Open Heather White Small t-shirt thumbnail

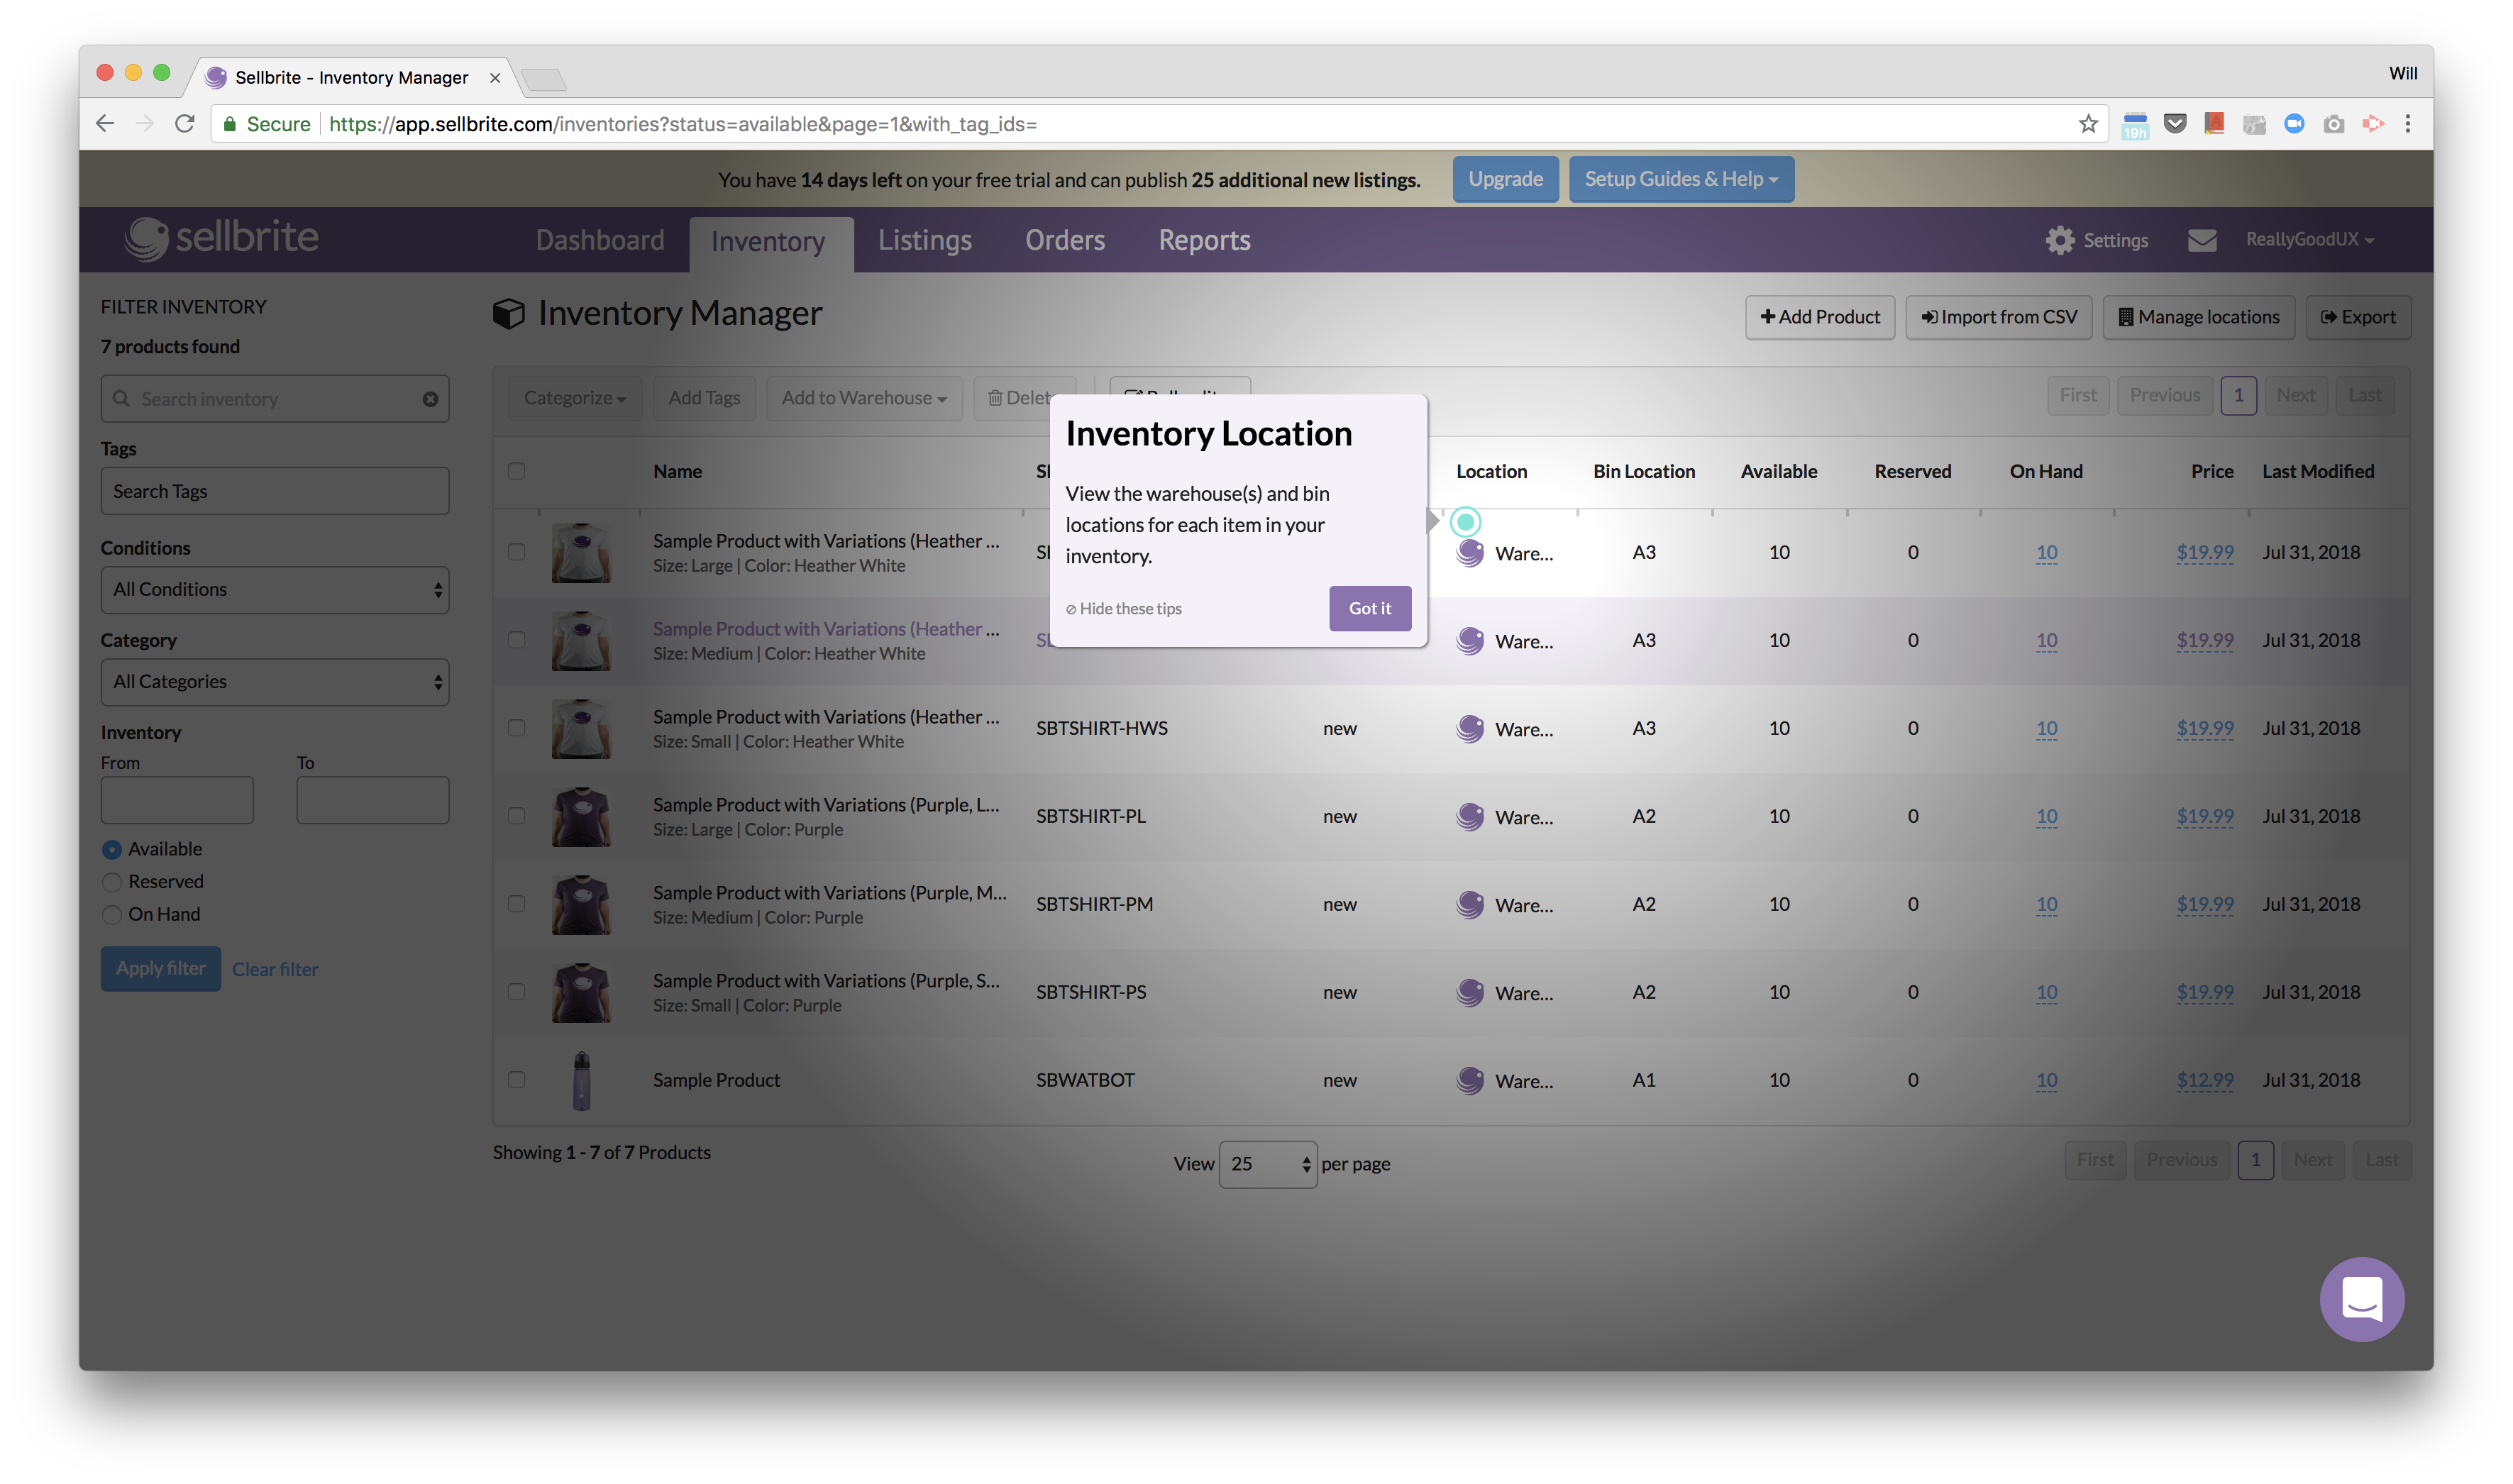click(x=581, y=728)
